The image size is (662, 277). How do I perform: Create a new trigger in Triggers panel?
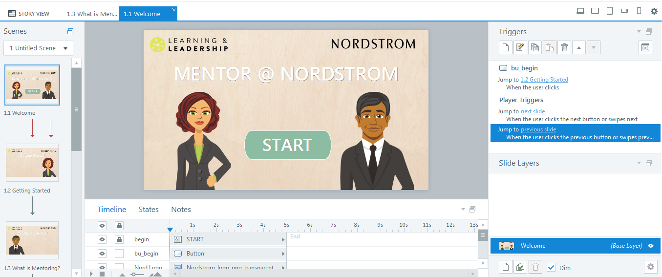click(x=506, y=47)
